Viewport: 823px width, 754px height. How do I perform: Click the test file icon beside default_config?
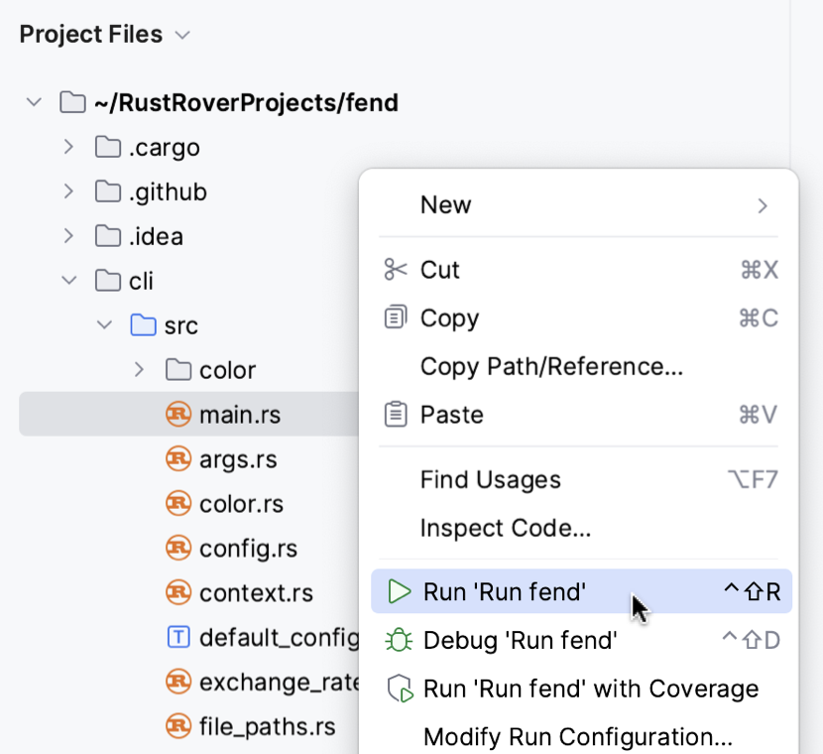click(176, 638)
